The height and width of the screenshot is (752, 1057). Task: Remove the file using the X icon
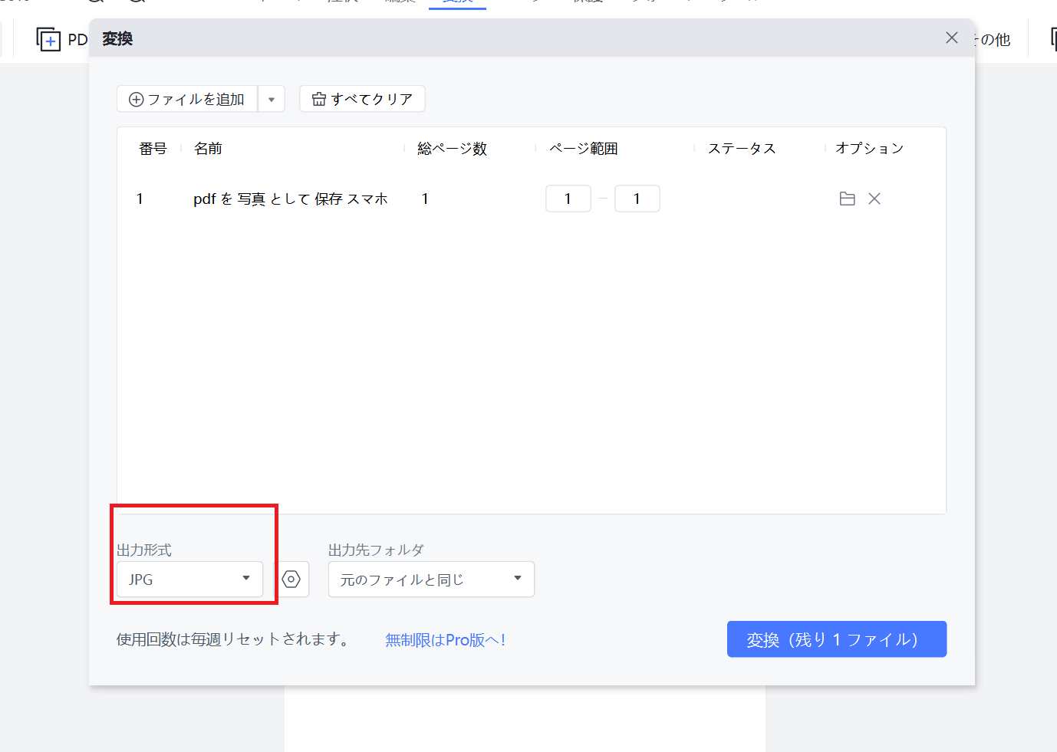tap(874, 198)
